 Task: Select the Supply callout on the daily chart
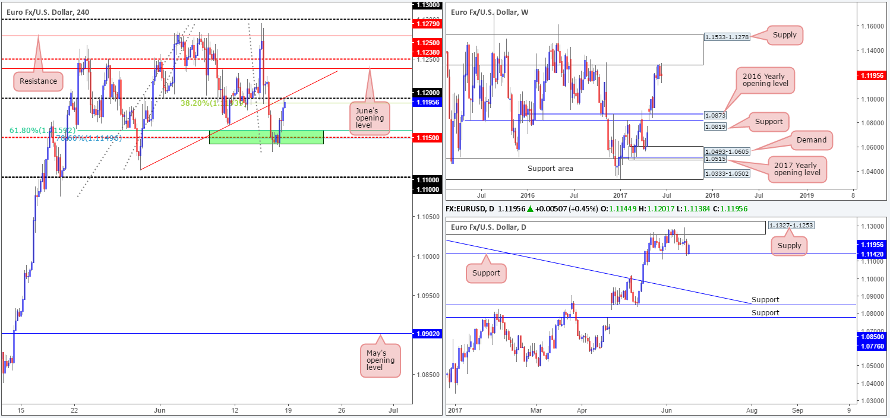pyautogui.click(x=789, y=246)
